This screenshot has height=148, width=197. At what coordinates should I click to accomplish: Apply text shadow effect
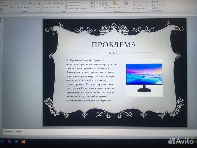[x=21, y=8]
